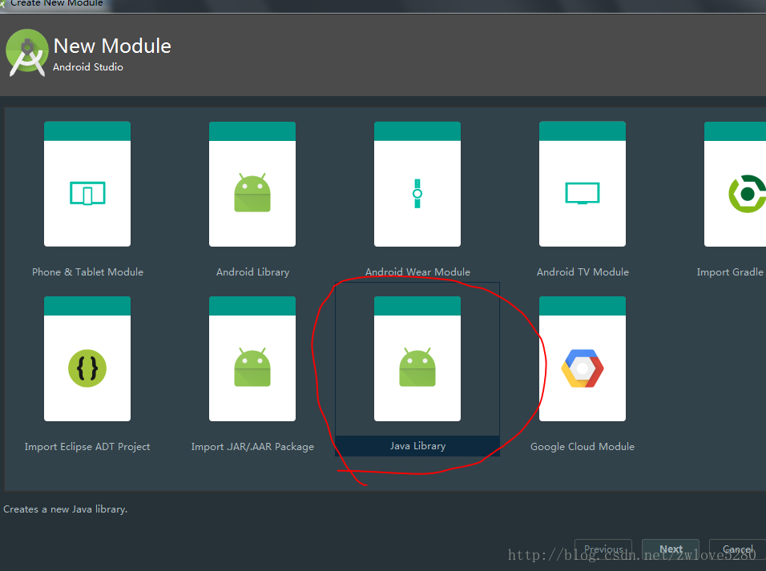Select Import Eclipse ADT Project braces icon
The image size is (766, 571).
pos(87,368)
